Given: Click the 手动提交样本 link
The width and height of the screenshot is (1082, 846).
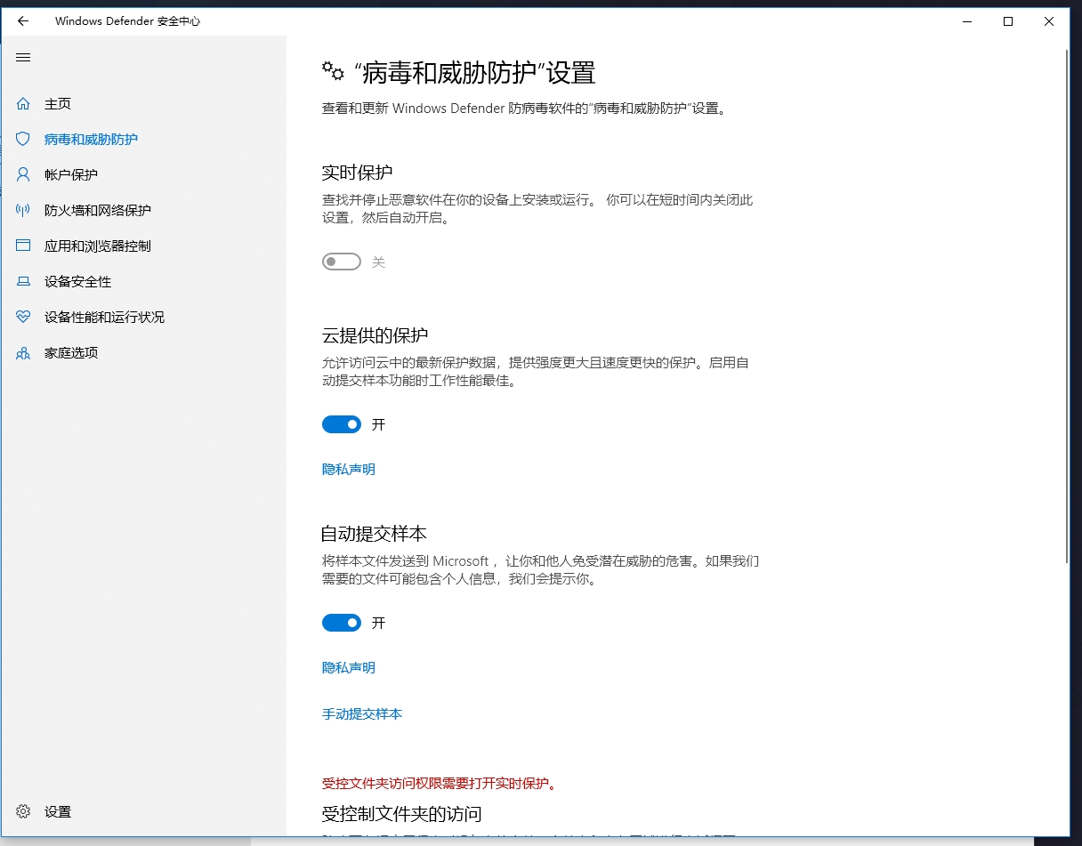Looking at the screenshot, I should 361,713.
